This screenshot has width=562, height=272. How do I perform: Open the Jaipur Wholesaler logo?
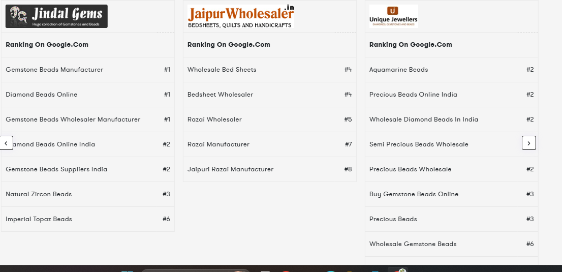(240, 16)
